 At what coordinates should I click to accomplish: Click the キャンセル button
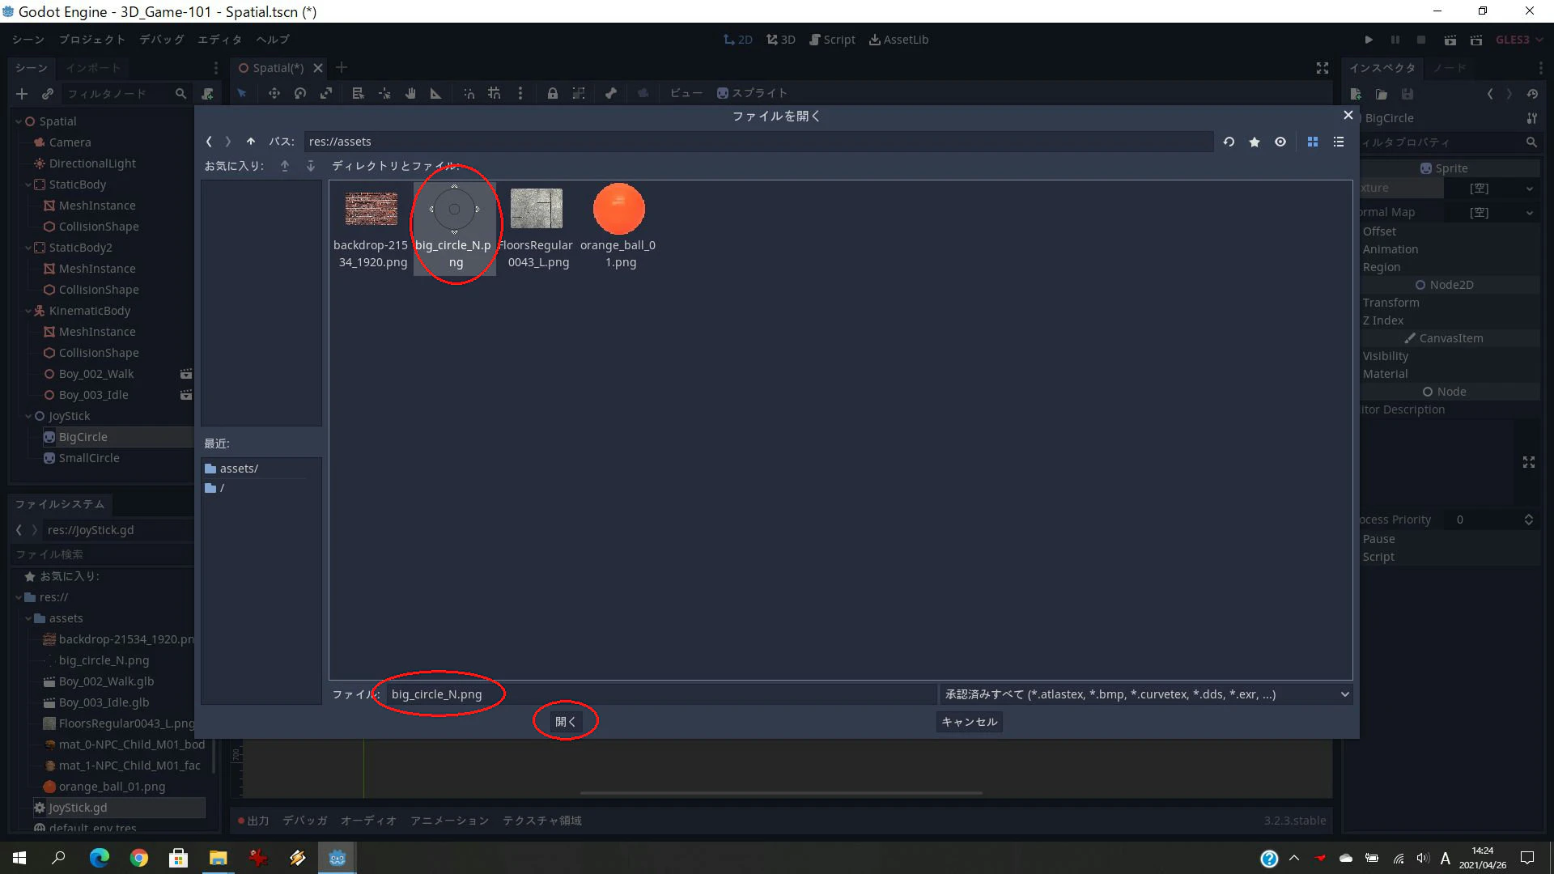coord(970,722)
